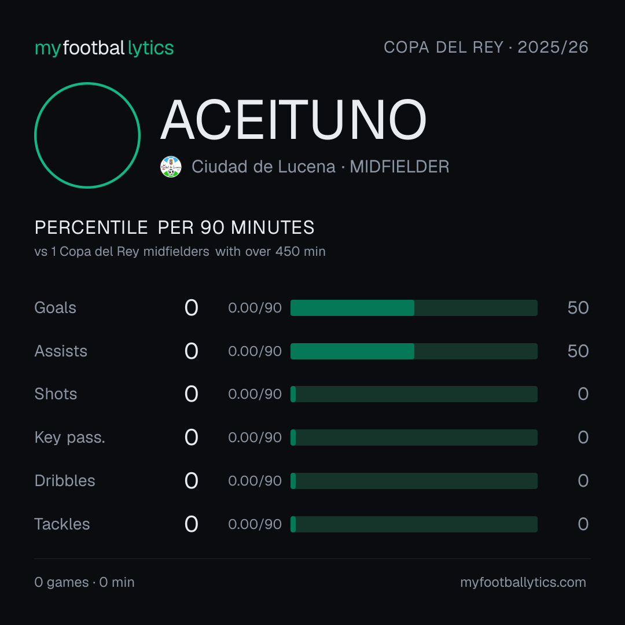Click the Assists percentile bar
Screen dimensions: 625x625
(x=414, y=351)
